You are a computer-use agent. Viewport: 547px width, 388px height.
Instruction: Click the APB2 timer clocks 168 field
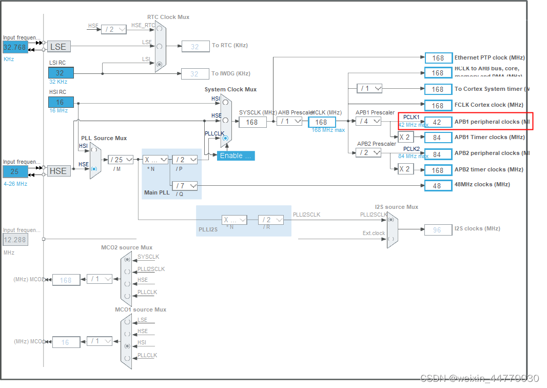click(x=439, y=170)
